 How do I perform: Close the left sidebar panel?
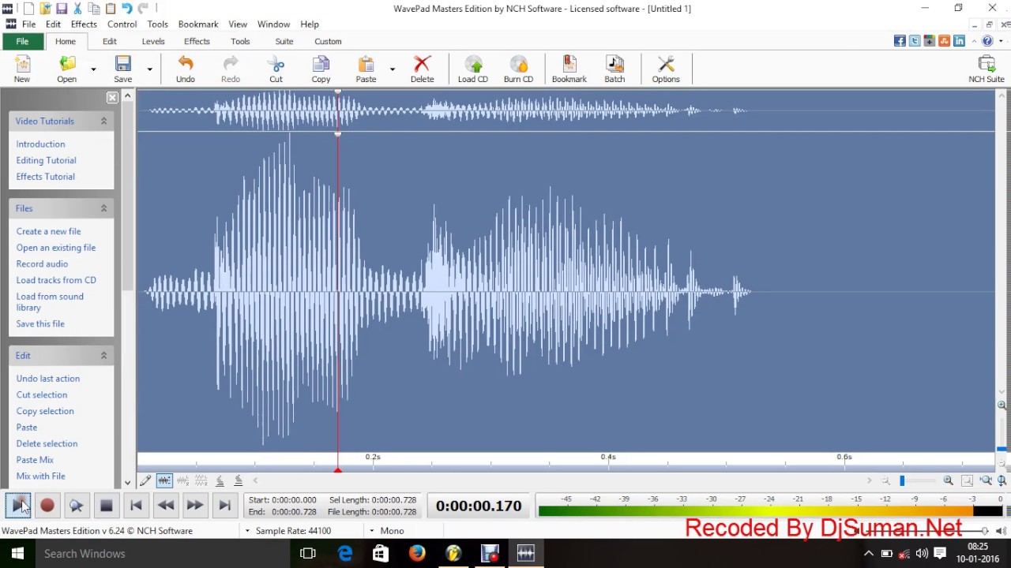tap(112, 98)
